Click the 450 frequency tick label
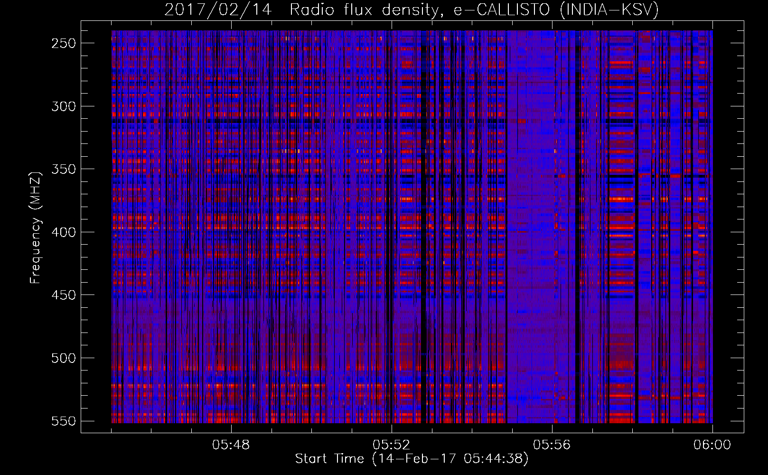This screenshot has height=475, width=768. 63,295
